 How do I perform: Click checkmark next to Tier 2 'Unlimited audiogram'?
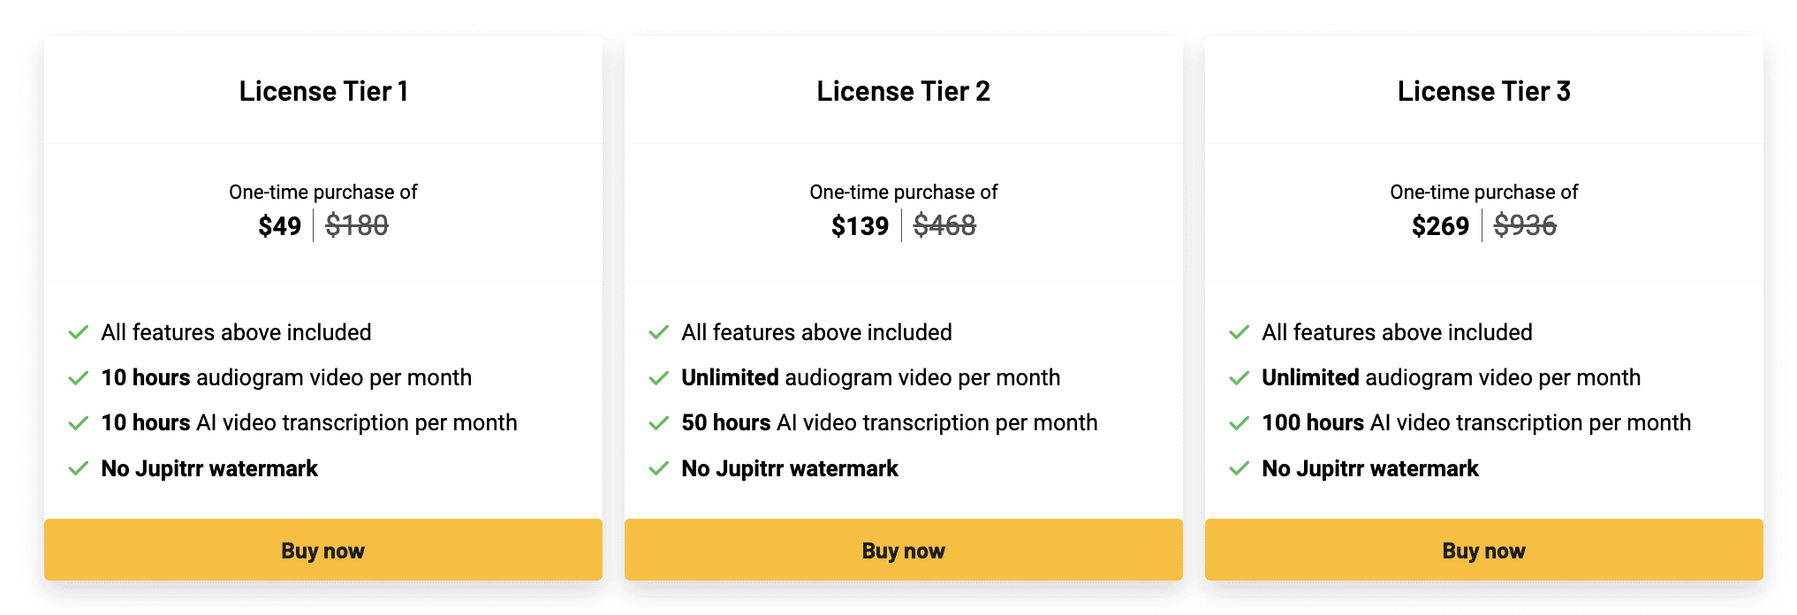(659, 378)
